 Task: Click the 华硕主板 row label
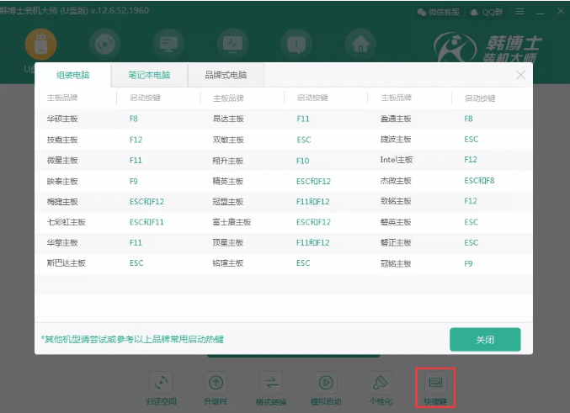point(62,119)
